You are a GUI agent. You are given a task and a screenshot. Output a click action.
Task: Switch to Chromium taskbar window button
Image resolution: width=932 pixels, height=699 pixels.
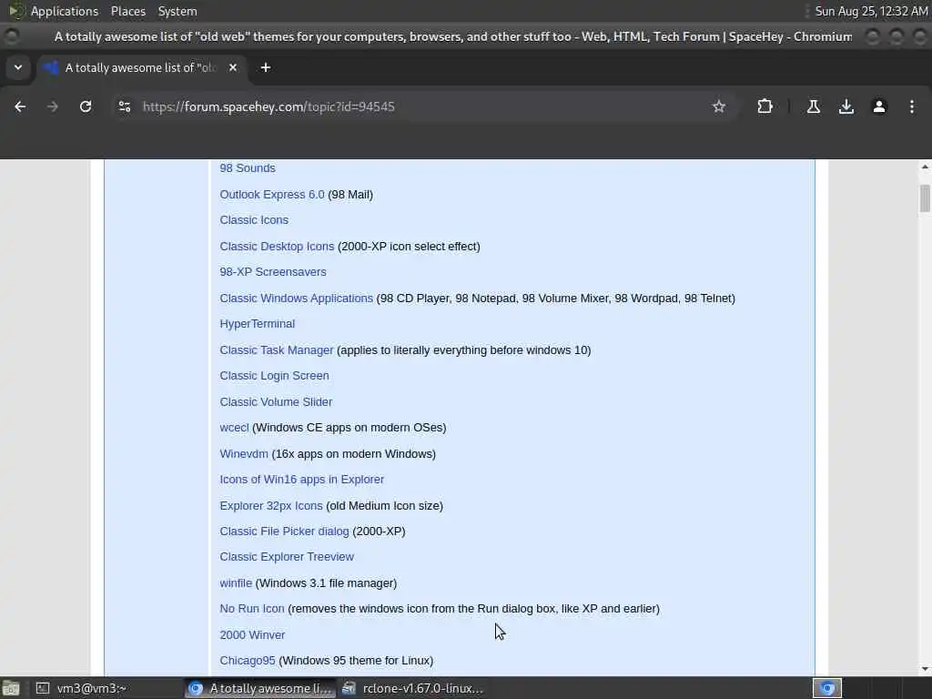259,688
